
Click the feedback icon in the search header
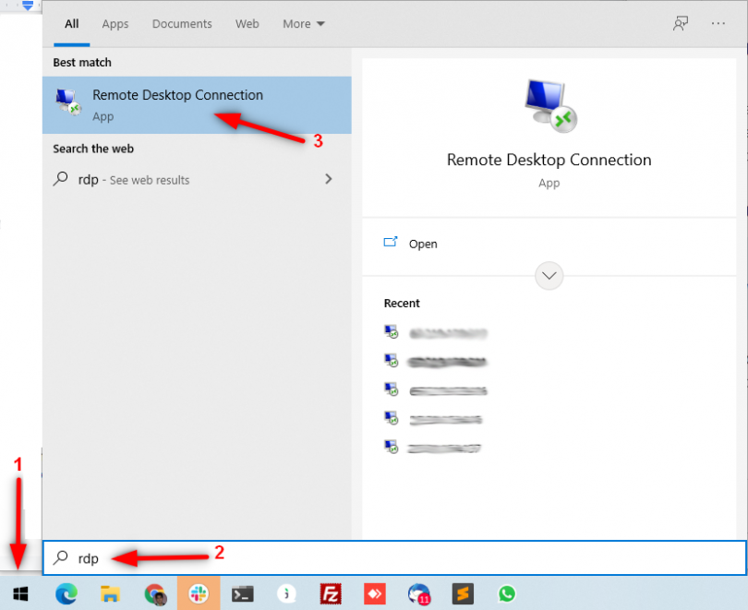tap(681, 24)
